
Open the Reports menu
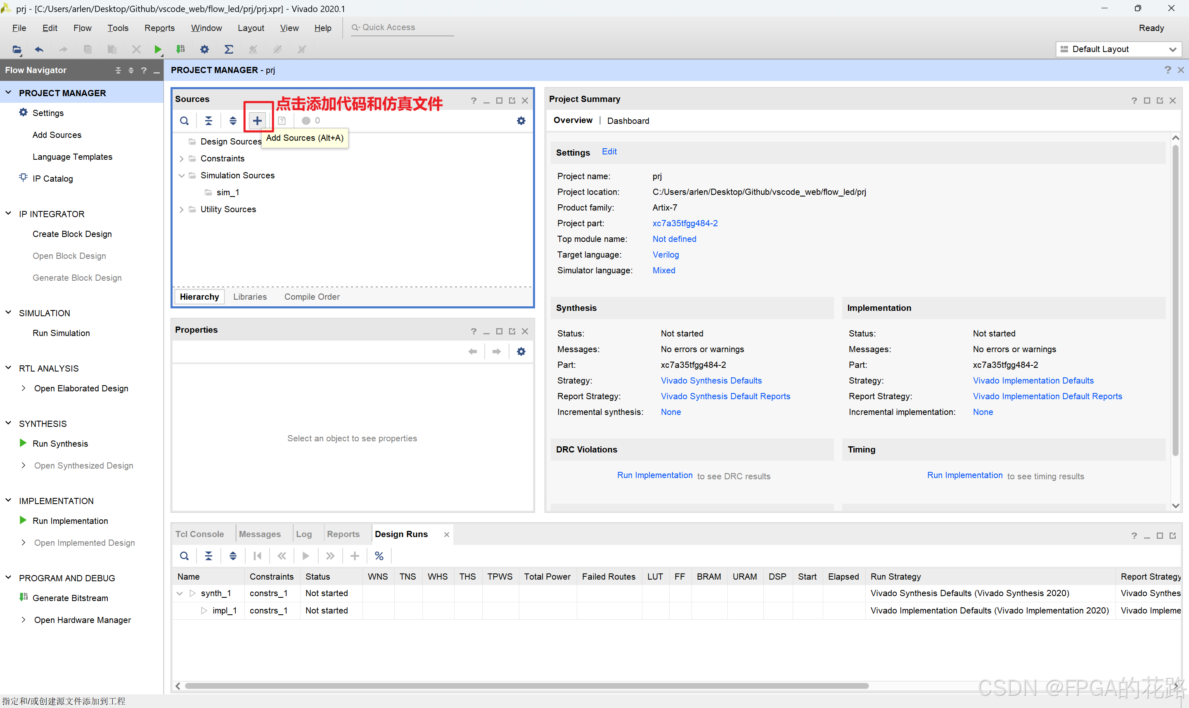[159, 28]
